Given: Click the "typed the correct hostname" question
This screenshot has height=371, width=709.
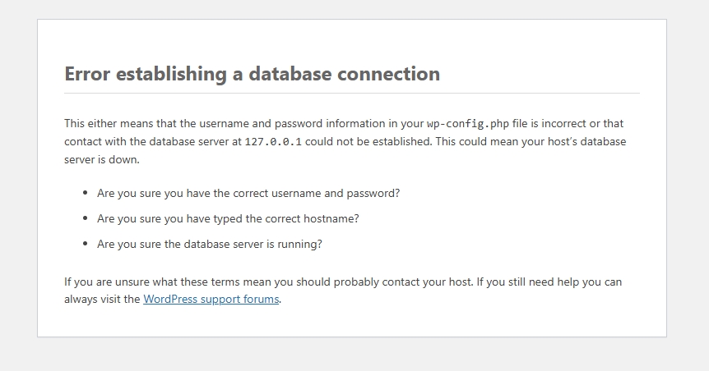Looking at the screenshot, I should click(228, 219).
